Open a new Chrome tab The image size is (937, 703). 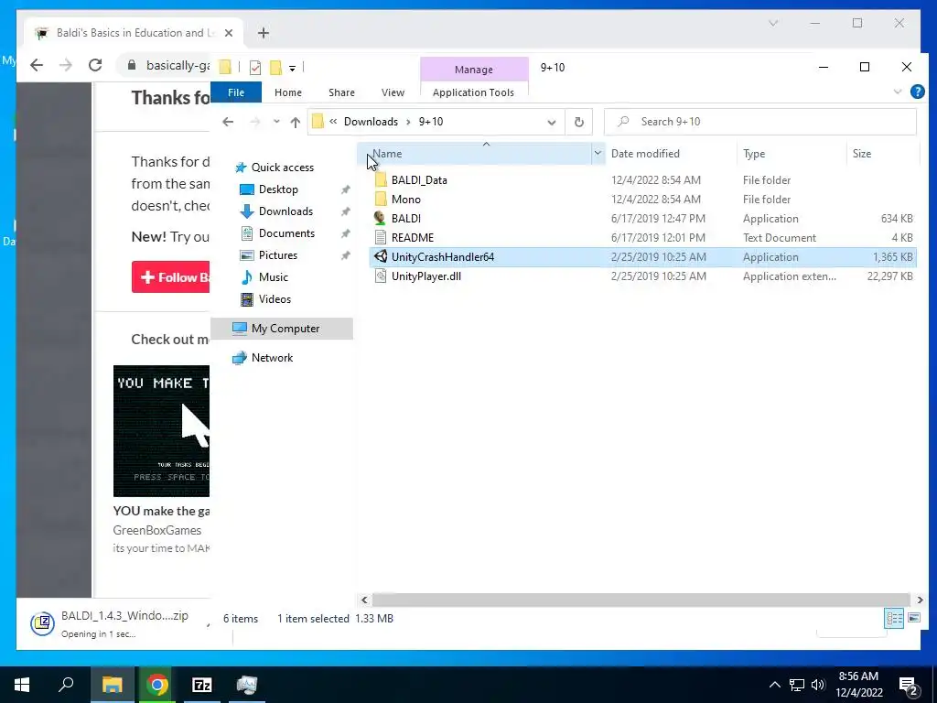point(264,33)
